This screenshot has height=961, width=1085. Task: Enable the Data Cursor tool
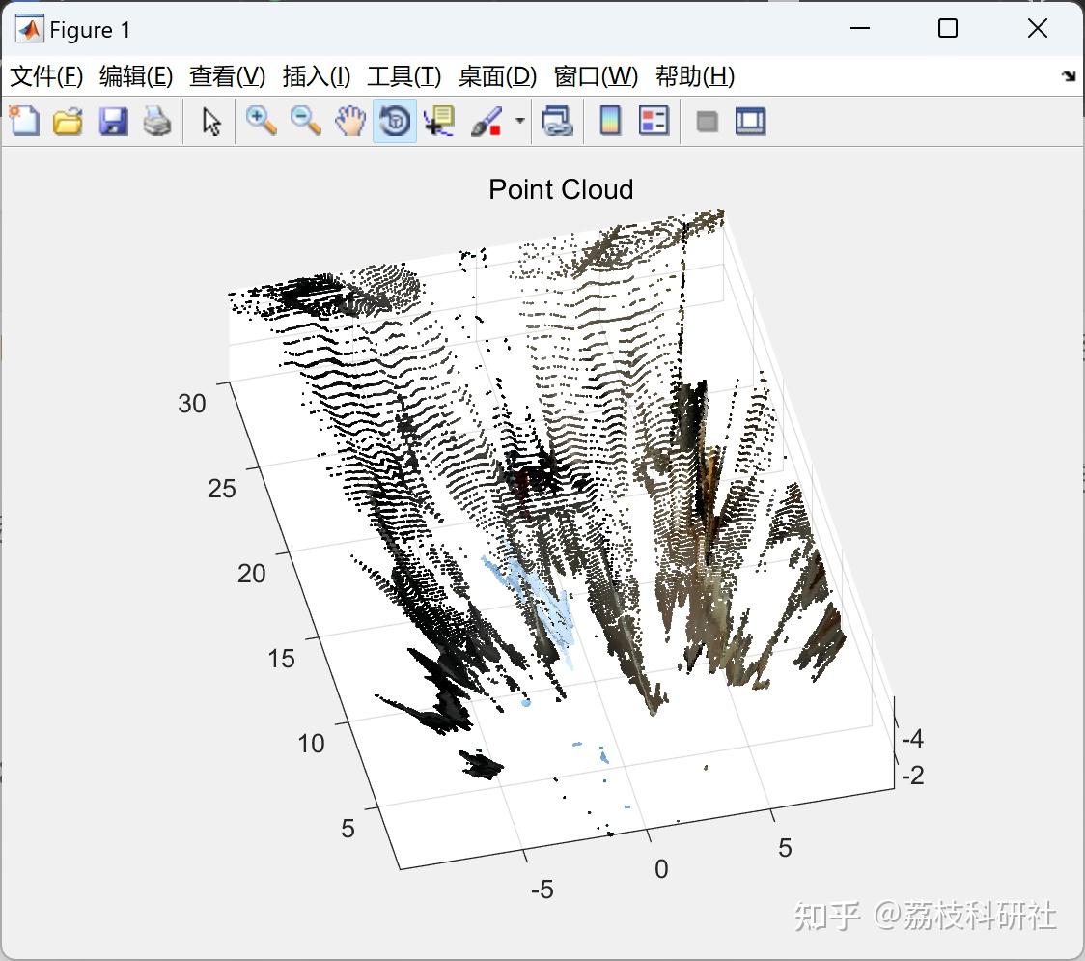click(x=438, y=121)
